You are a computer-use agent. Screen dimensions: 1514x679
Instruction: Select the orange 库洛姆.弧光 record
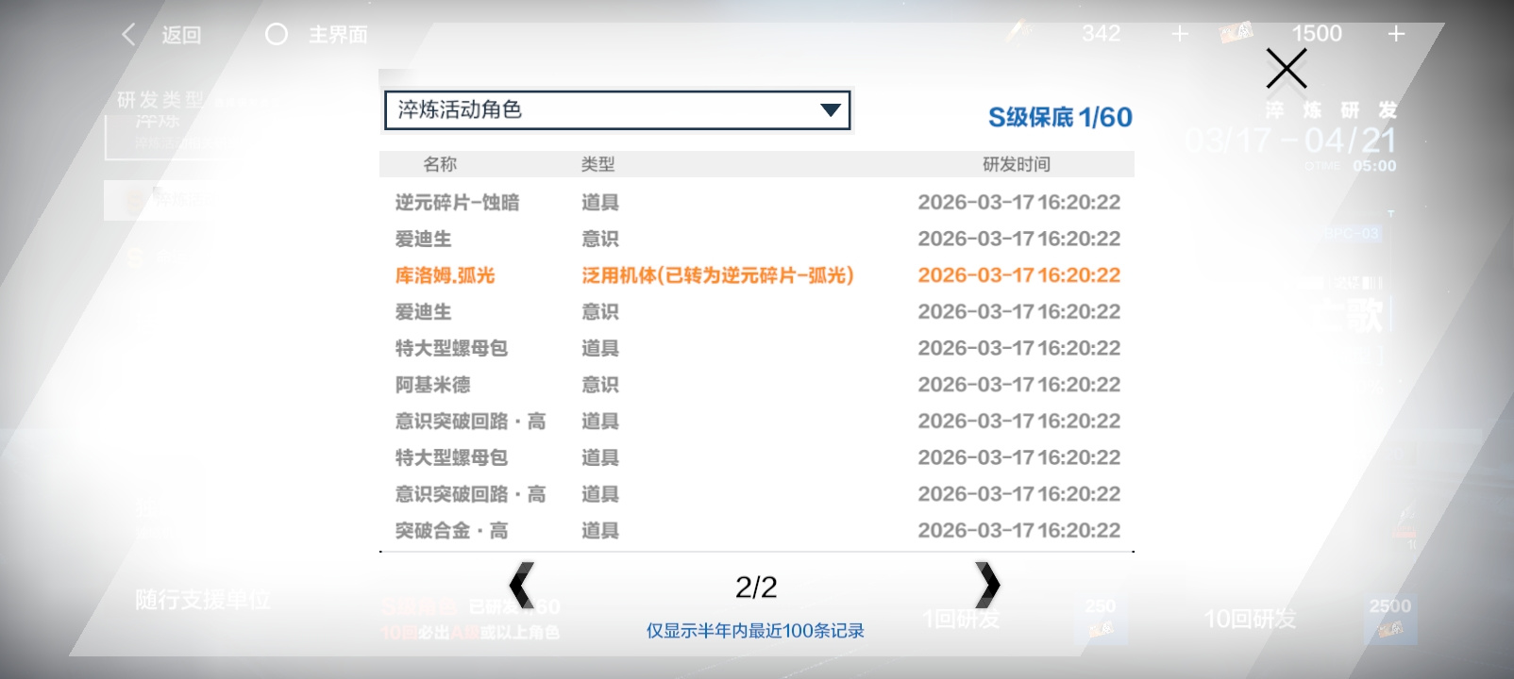pyautogui.click(x=757, y=275)
